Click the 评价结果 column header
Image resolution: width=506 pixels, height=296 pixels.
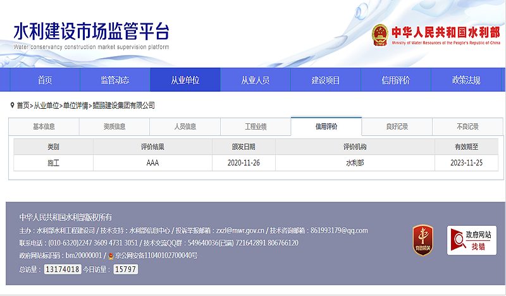(x=152, y=147)
